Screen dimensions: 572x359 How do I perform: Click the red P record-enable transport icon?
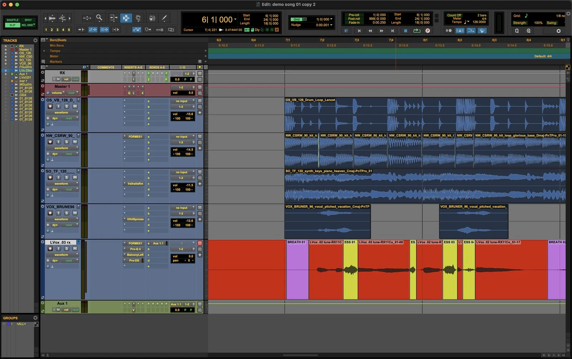point(428,31)
